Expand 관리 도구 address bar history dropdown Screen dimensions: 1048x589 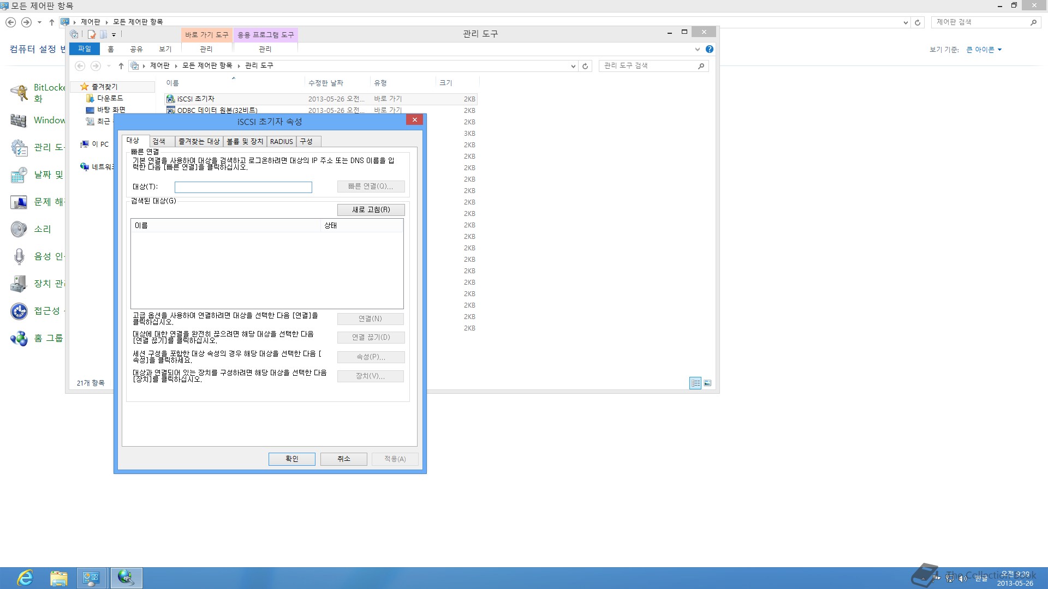point(573,66)
